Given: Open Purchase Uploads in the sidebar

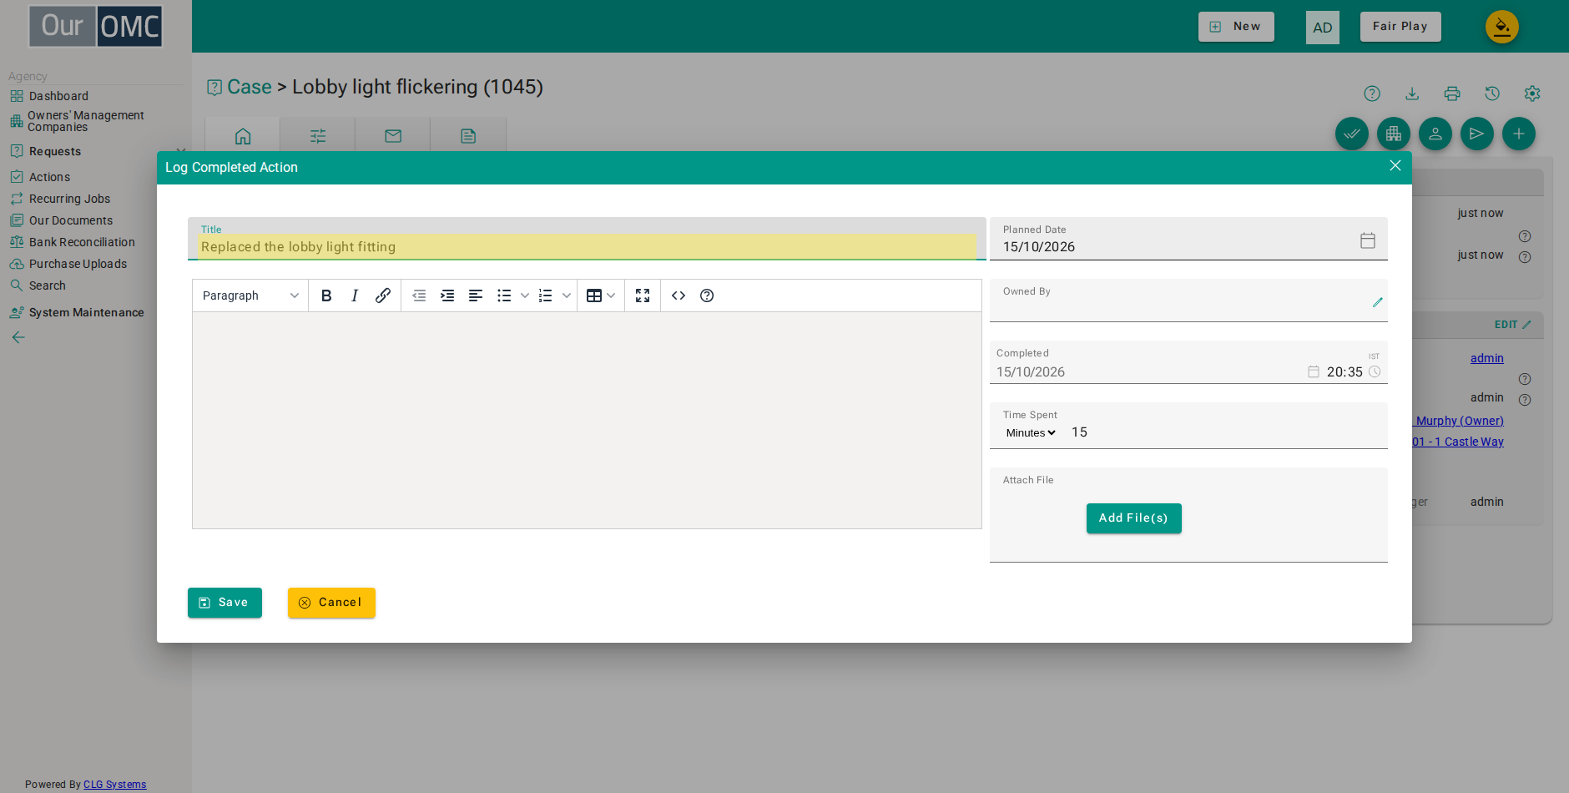Looking at the screenshot, I should coord(78,264).
